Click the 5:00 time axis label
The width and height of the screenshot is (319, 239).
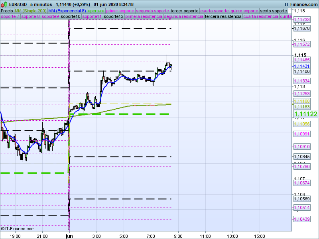[x=124, y=236]
